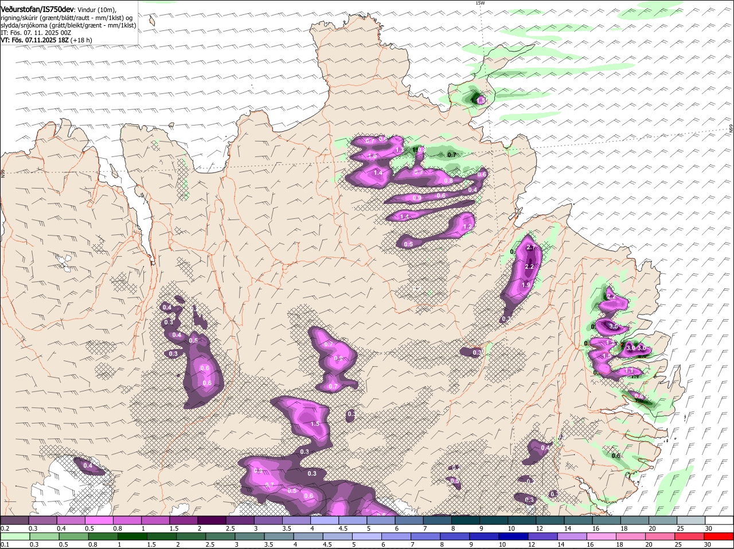Select darkest purple swatch between 2 and 2.5, upper legend
734x549 pixels.
point(212,520)
